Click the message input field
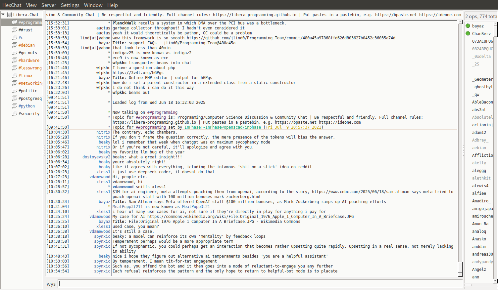 point(260,284)
